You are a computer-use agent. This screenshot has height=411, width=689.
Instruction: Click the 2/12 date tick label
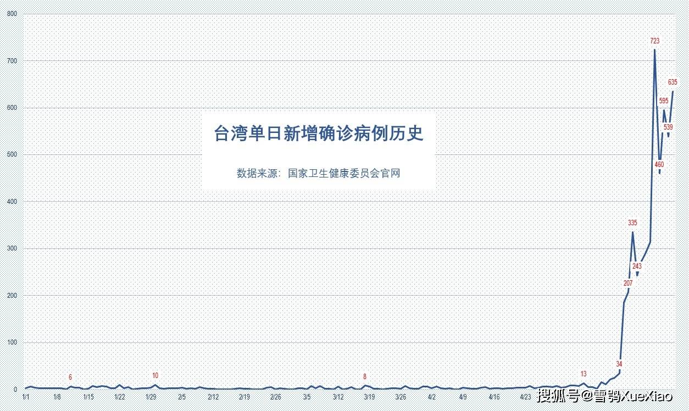pos(213,397)
